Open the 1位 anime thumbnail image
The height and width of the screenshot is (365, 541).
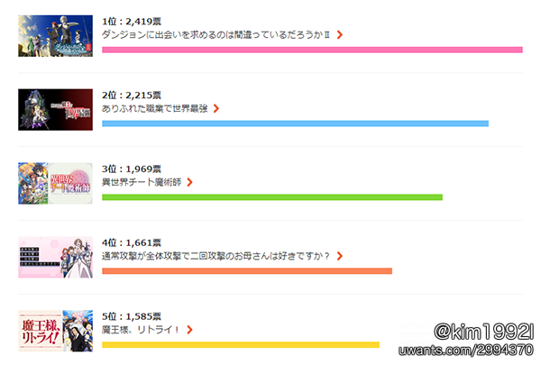56,36
